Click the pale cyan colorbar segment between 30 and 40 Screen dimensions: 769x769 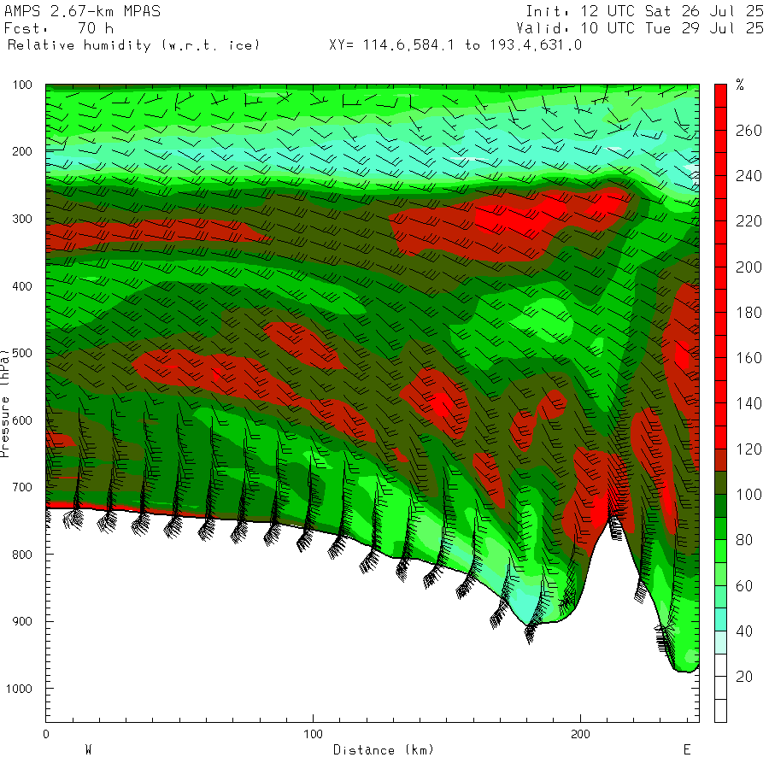[720, 643]
